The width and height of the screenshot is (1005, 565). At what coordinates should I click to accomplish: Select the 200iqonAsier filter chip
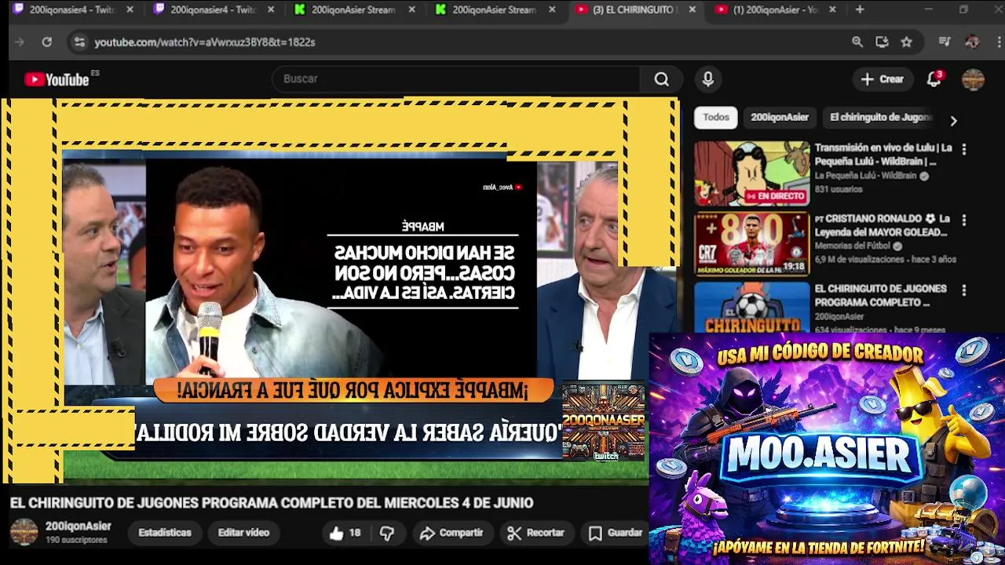point(779,118)
